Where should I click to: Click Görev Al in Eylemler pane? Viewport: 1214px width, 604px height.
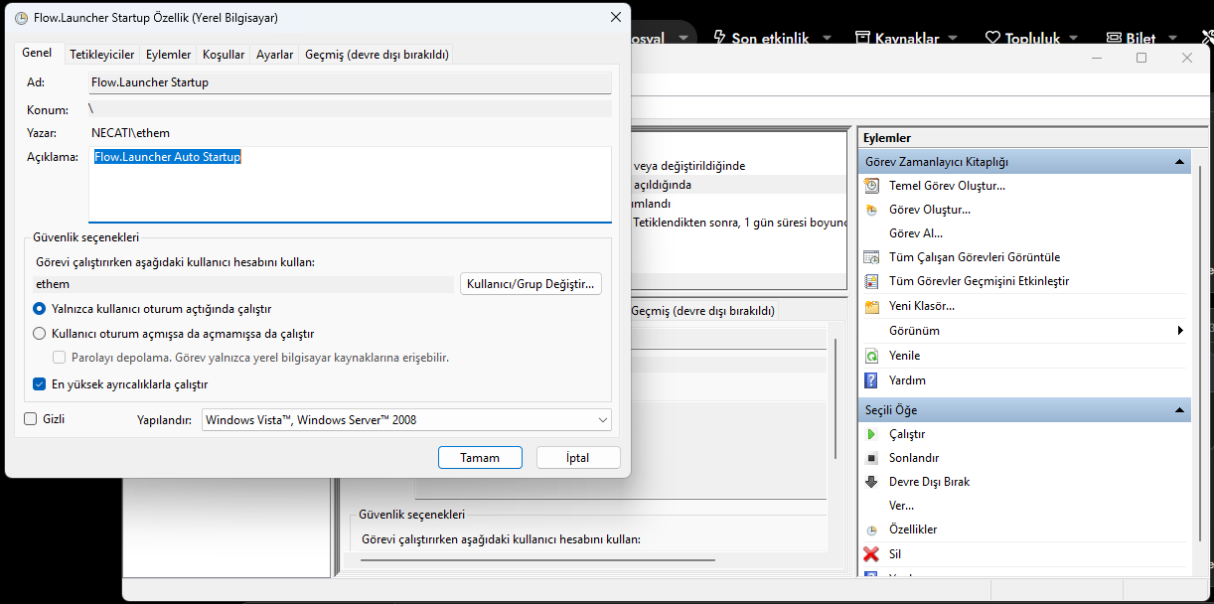(x=916, y=233)
